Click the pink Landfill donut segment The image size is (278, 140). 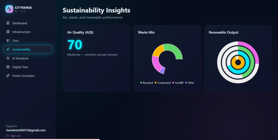click(x=156, y=63)
